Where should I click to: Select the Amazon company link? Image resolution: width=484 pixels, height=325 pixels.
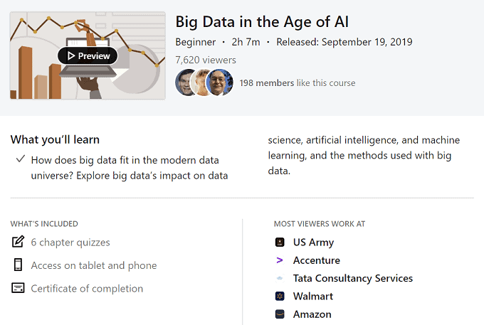coord(312,314)
